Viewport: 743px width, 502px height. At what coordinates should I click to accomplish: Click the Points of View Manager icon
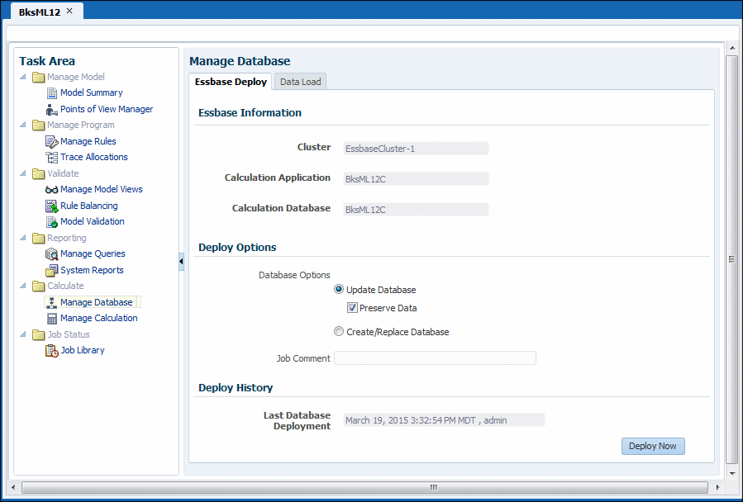point(52,109)
